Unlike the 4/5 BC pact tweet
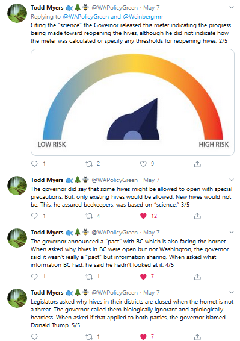 click(143, 276)
